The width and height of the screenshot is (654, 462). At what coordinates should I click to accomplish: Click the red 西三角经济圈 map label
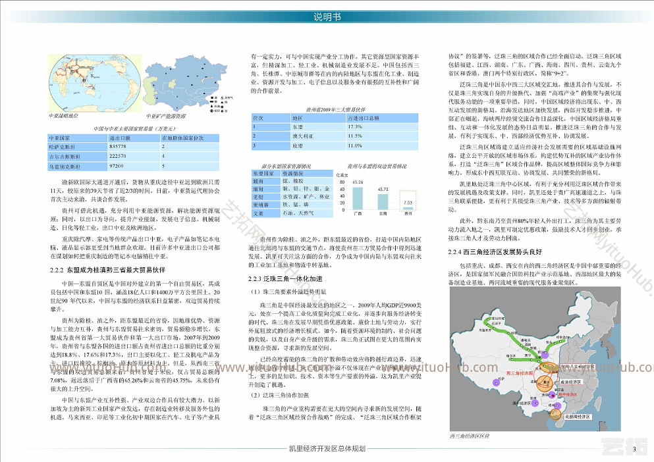[519, 372]
